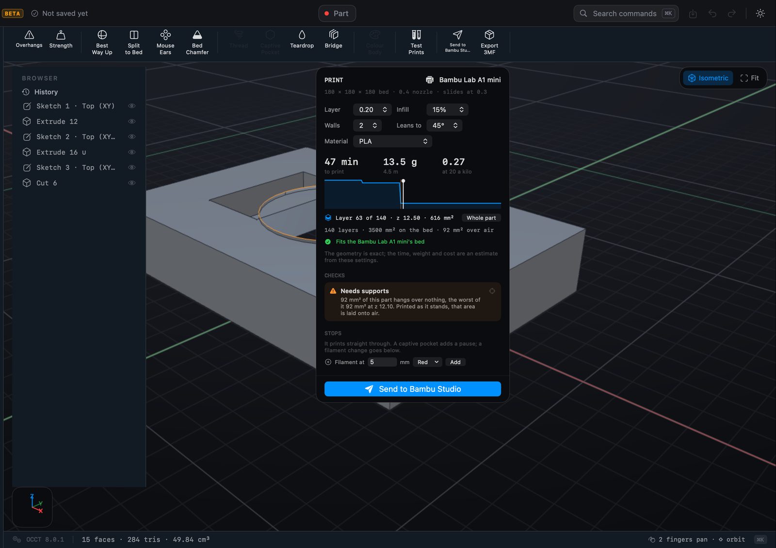Change the Walls count selector
The width and height of the screenshot is (776, 548).
(x=367, y=126)
